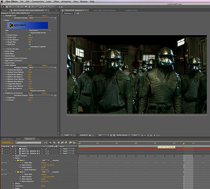
Task: Open Active Camera view dropdown
Action: (x=123, y=135)
